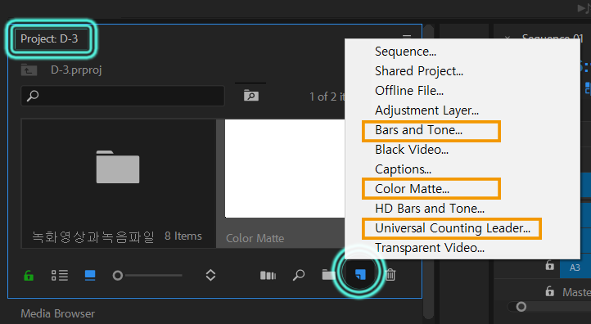Click the D-3.prproj file name
This screenshot has width=591, height=324.
click(76, 70)
